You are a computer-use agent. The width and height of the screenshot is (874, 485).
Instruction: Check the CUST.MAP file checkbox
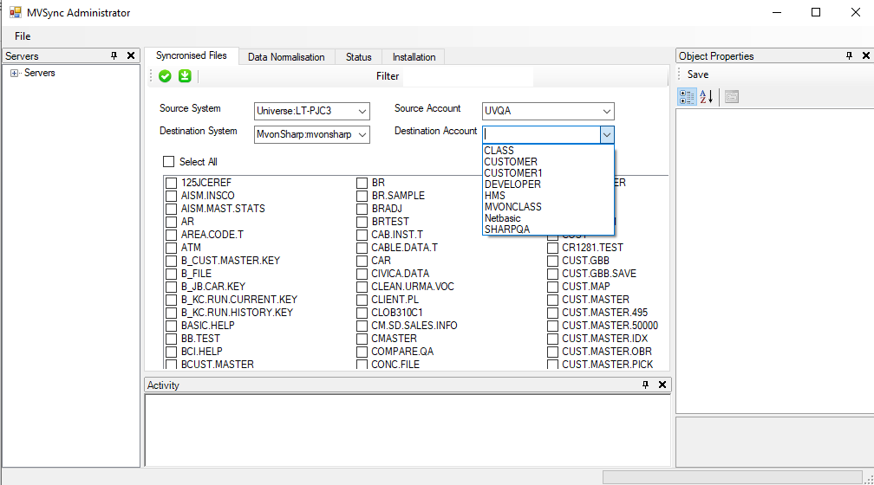point(552,287)
